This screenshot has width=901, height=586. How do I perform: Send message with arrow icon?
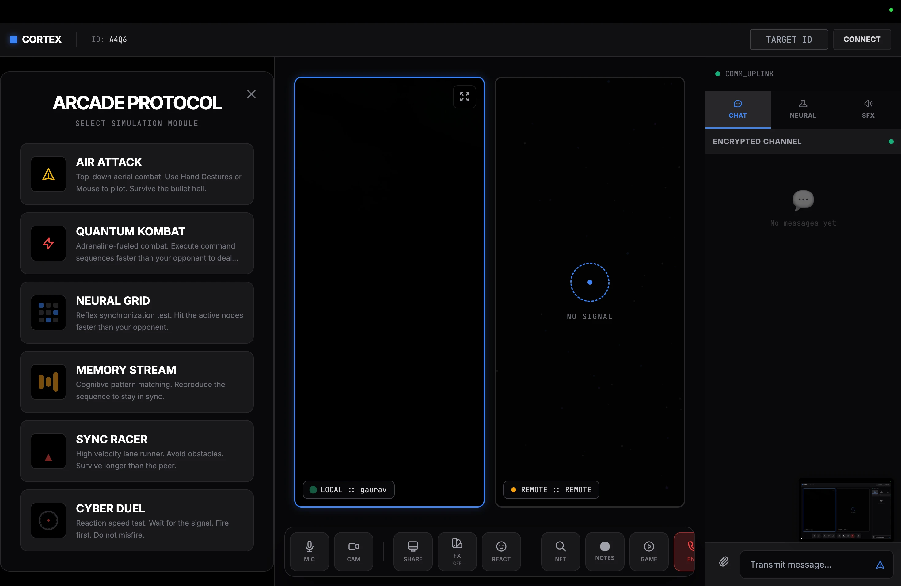coord(880,565)
